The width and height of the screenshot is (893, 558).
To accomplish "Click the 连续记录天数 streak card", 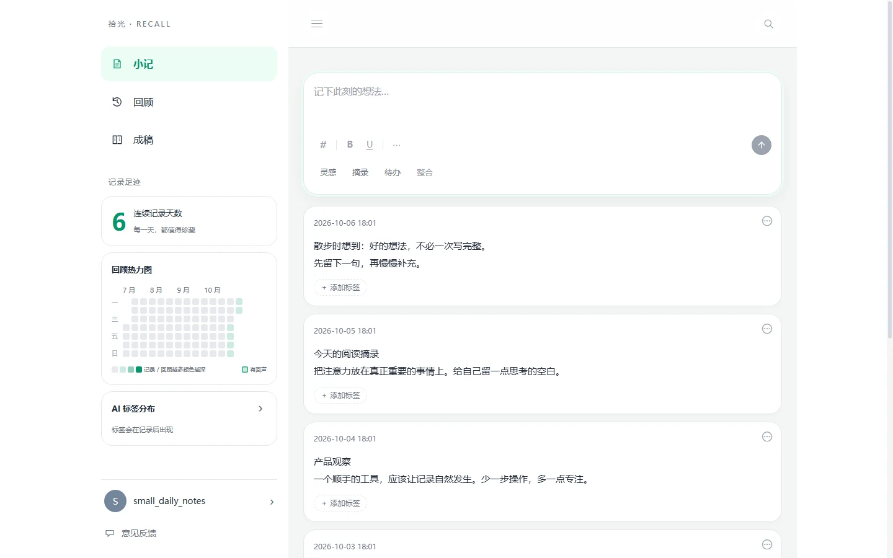I will point(189,221).
